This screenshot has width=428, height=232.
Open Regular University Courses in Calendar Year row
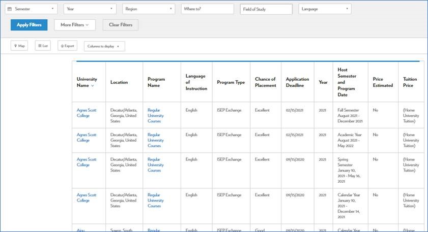pos(156,201)
